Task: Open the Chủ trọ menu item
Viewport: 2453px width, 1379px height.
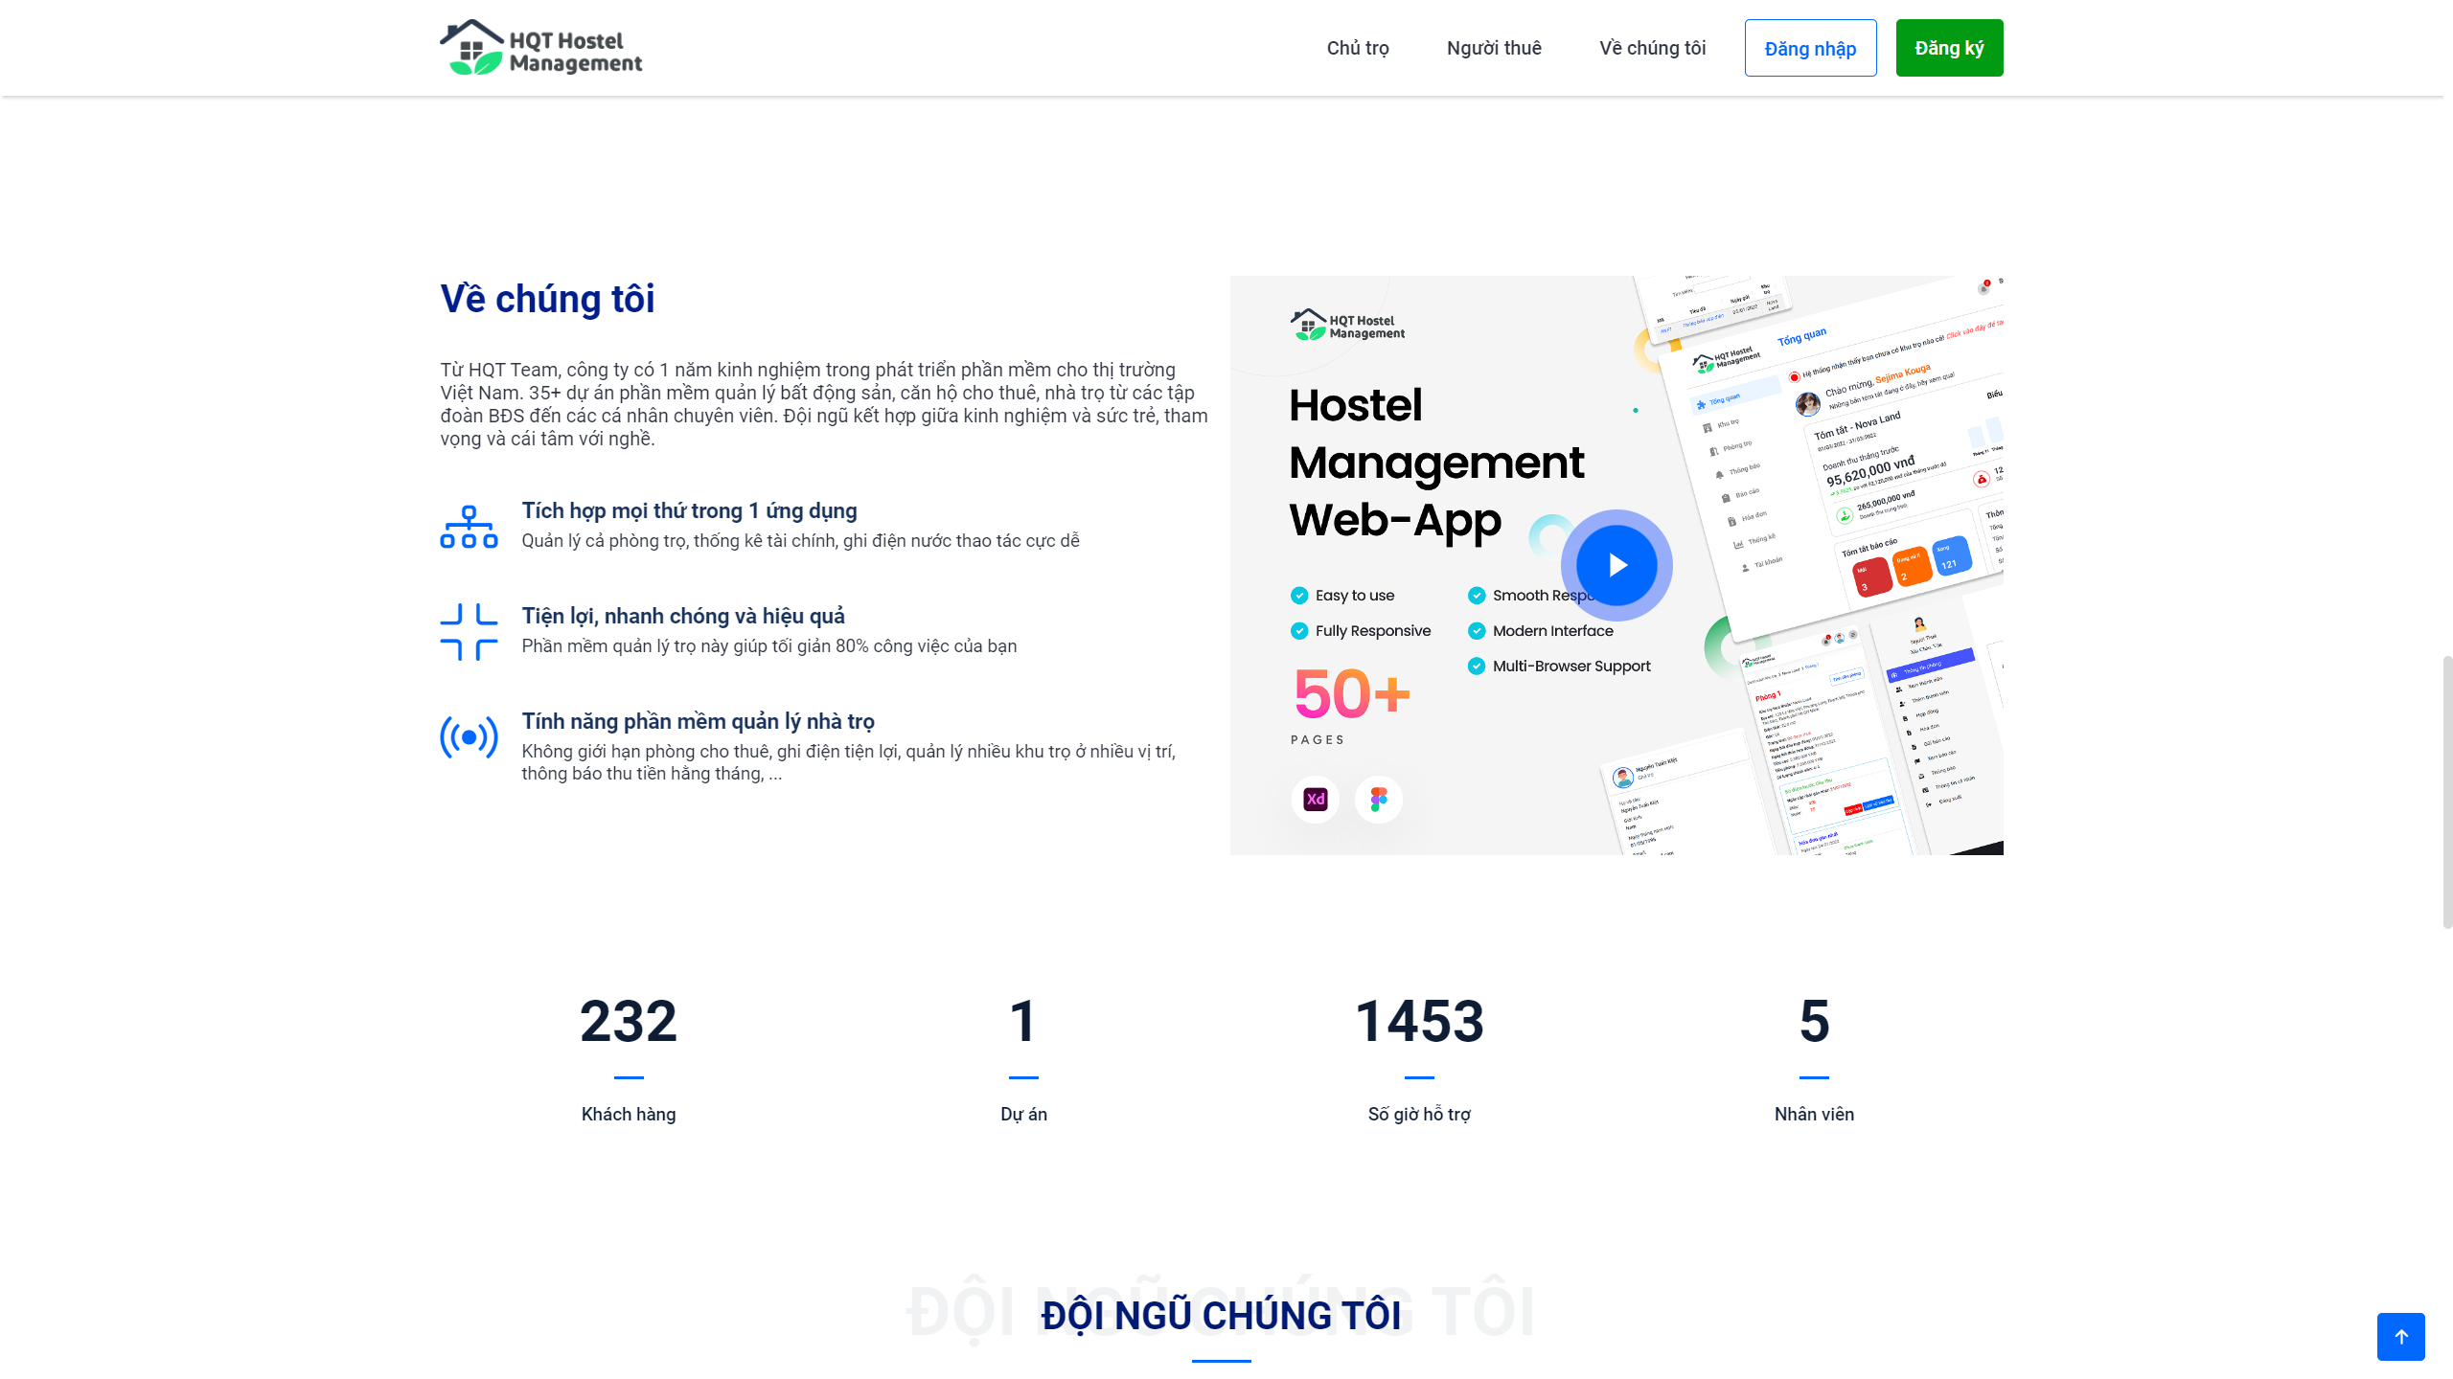Action: 1357,48
